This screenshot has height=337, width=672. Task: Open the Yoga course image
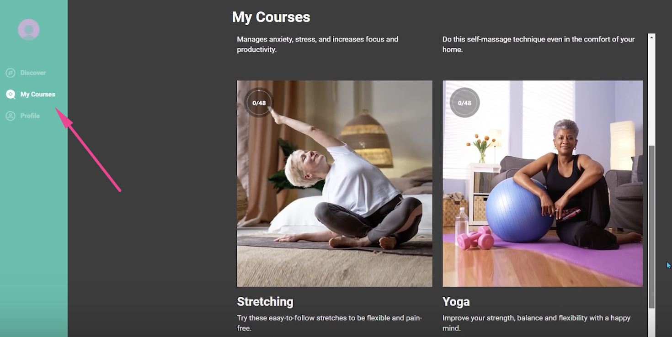point(543,184)
